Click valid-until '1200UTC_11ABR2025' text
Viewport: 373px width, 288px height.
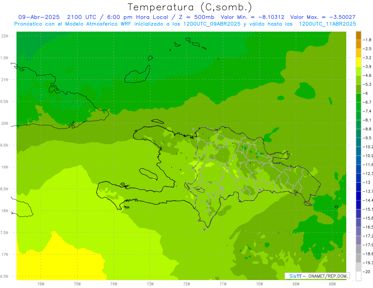327,24
